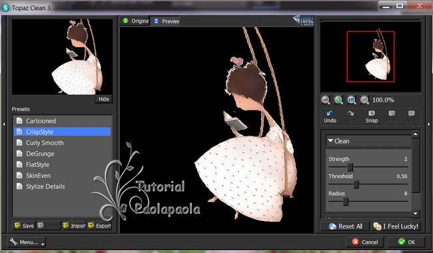The width and height of the screenshot is (433, 253).
Task: Click I Feel Lucky! button
Action: (396, 226)
